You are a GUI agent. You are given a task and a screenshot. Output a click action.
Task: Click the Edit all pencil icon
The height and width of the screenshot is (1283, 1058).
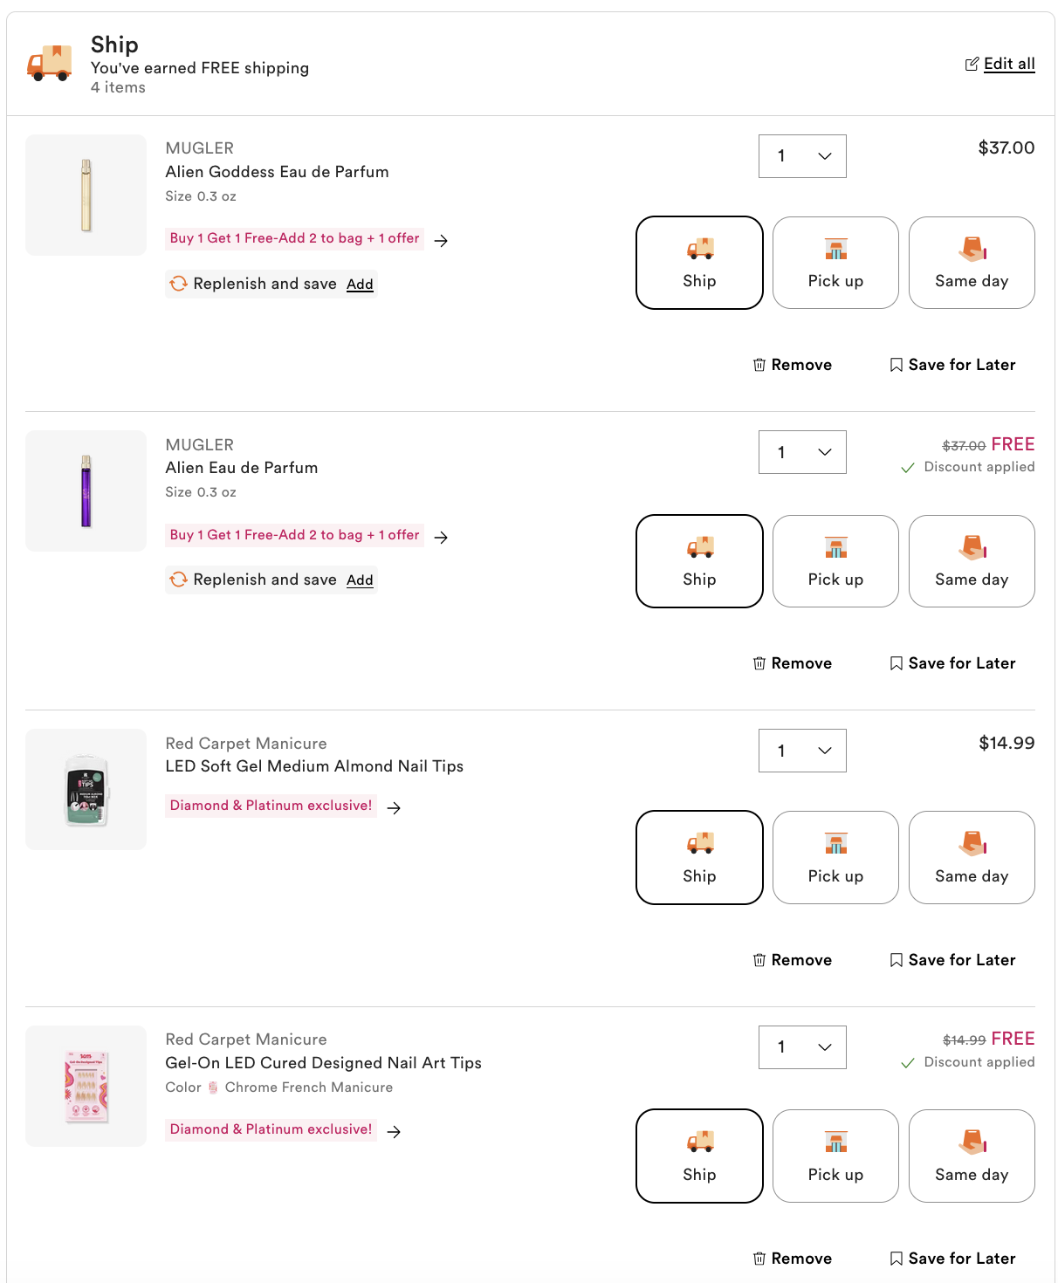coord(972,64)
